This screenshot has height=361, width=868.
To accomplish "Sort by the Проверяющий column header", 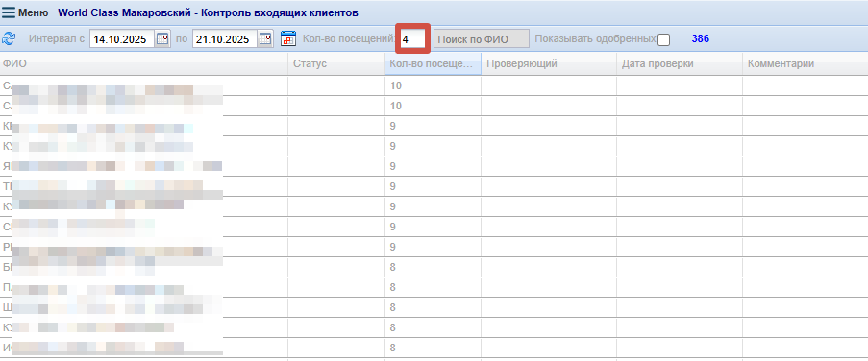I will (x=549, y=64).
